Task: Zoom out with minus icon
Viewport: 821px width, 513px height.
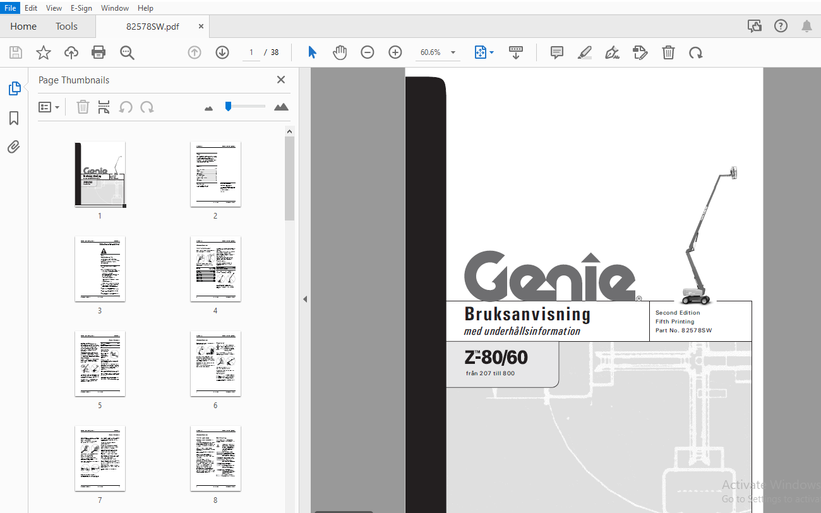Action: pos(368,52)
